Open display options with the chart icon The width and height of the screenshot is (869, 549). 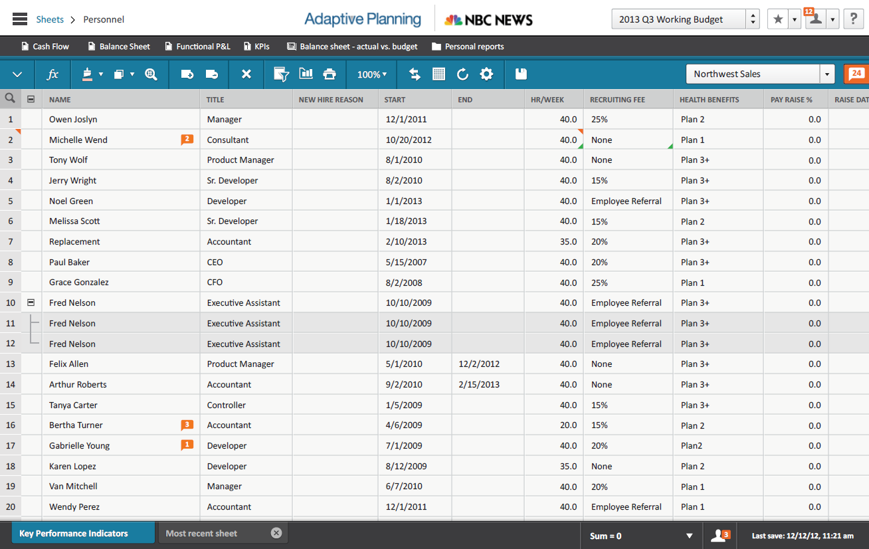tap(306, 74)
